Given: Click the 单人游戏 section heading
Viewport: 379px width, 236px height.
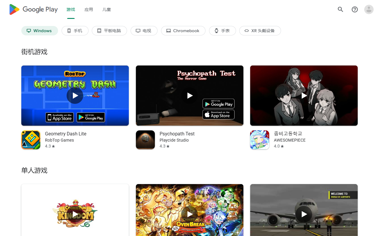Looking at the screenshot, I should [34, 171].
